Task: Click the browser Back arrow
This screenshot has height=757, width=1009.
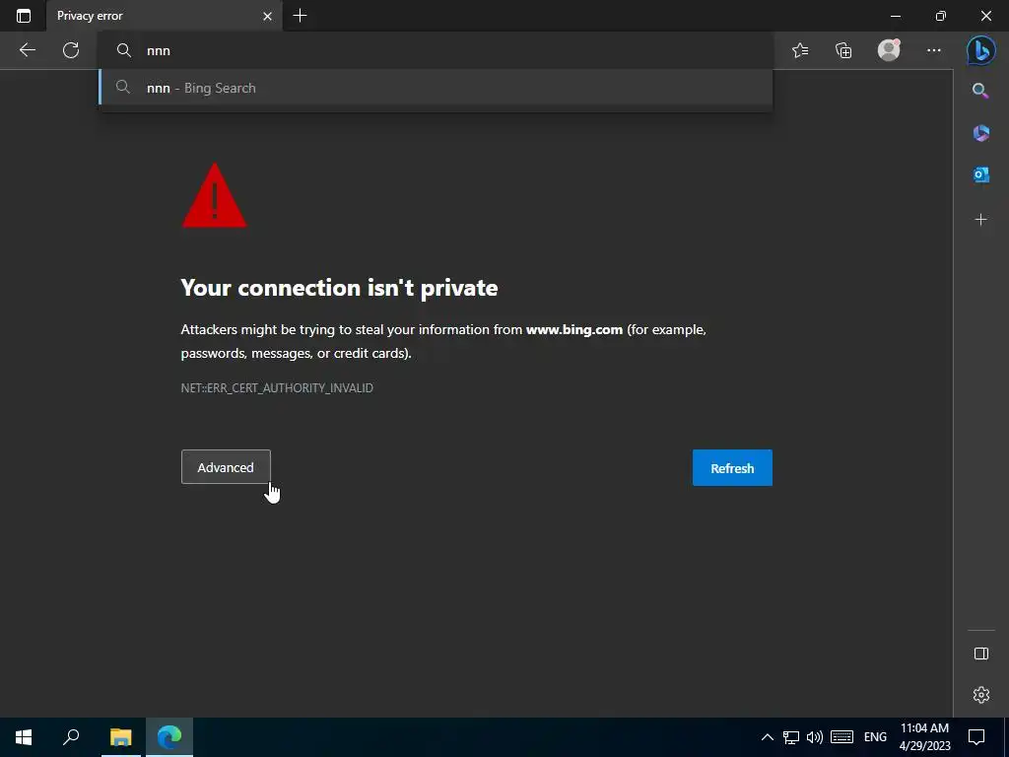Action: point(27,50)
